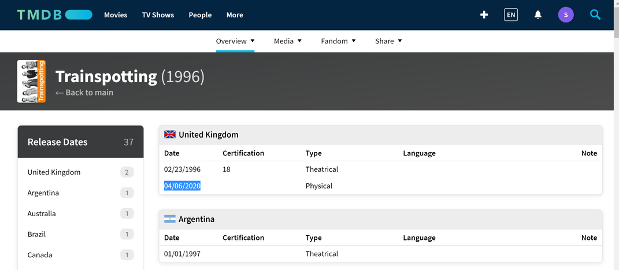Open the Movies menu
Viewport: 619px width, 270px height.
[116, 15]
